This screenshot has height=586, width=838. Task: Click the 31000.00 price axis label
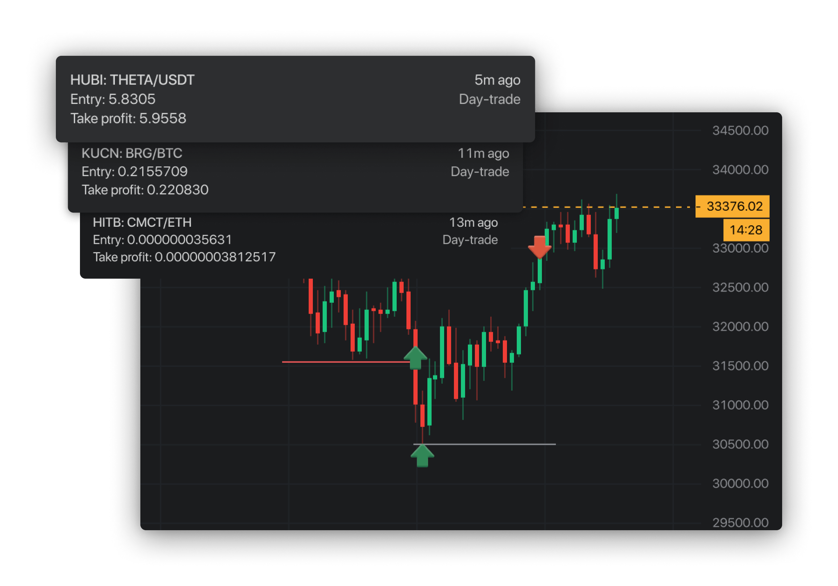click(740, 405)
